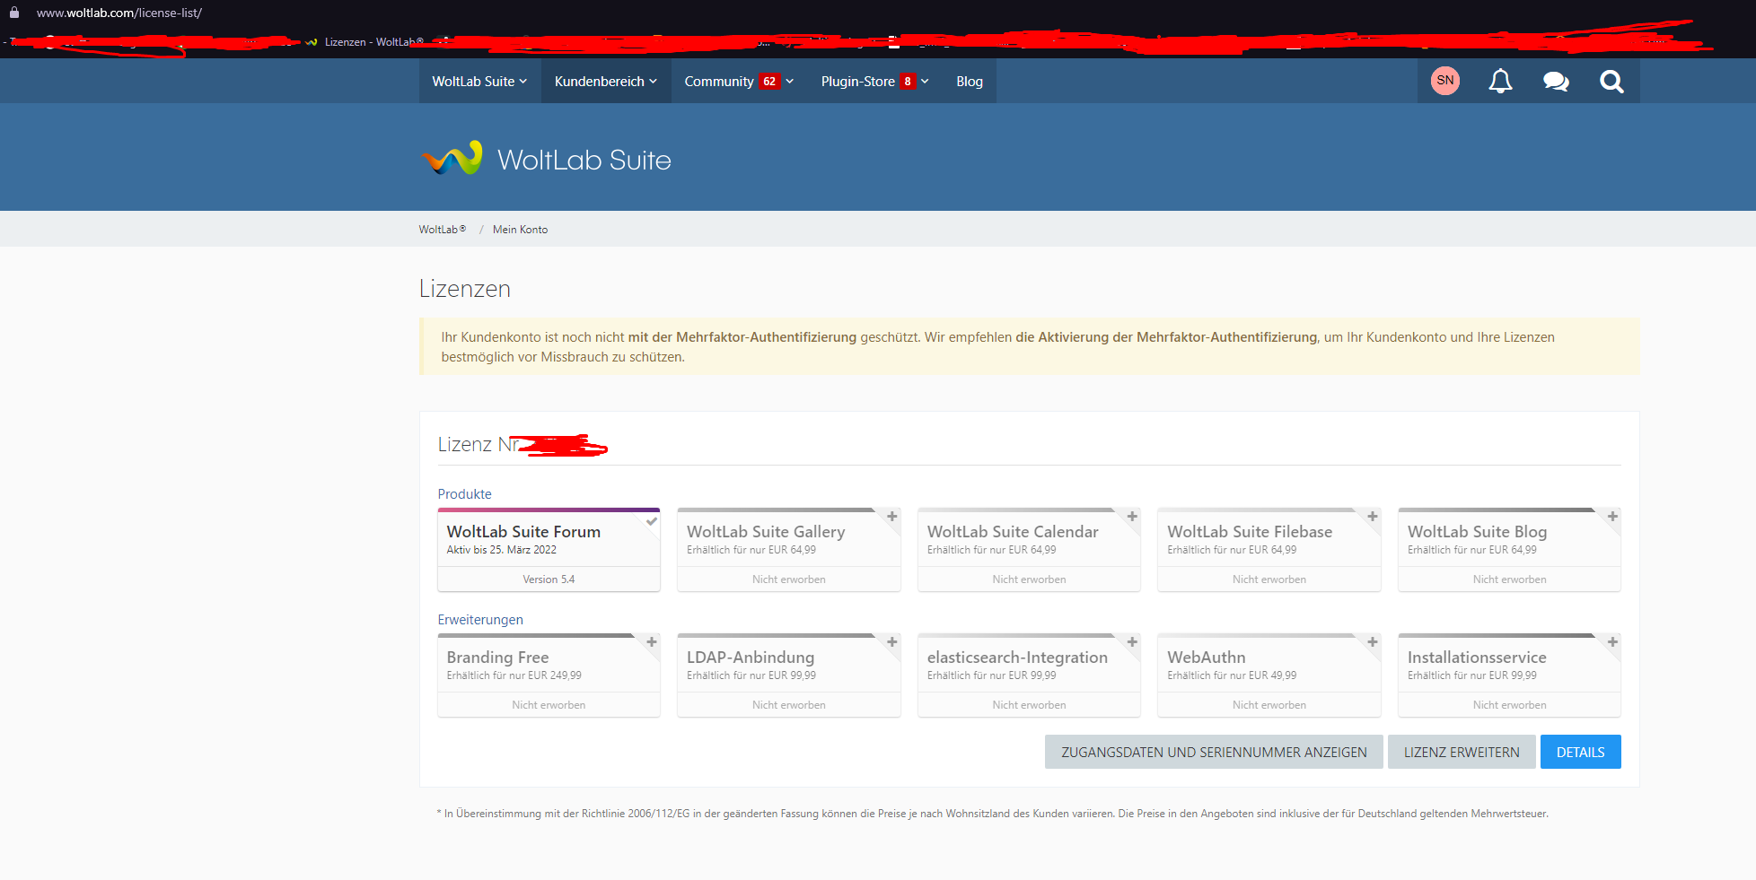Viewport: 1756px width, 880px height.
Task: Open the notifications bell icon
Action: (1500, 82)
